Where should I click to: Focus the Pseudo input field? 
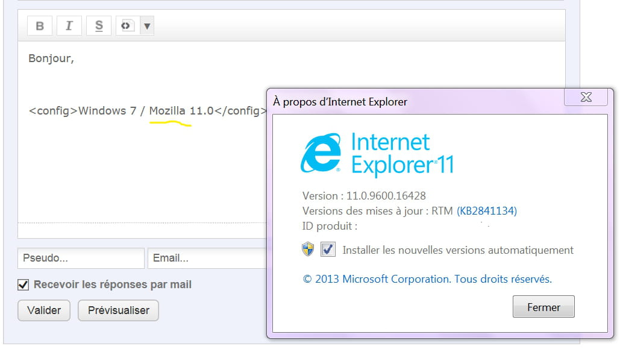click(x=81, y=258)
